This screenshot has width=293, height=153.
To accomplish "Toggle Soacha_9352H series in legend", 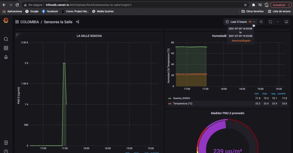I will [x=182, y=98].
